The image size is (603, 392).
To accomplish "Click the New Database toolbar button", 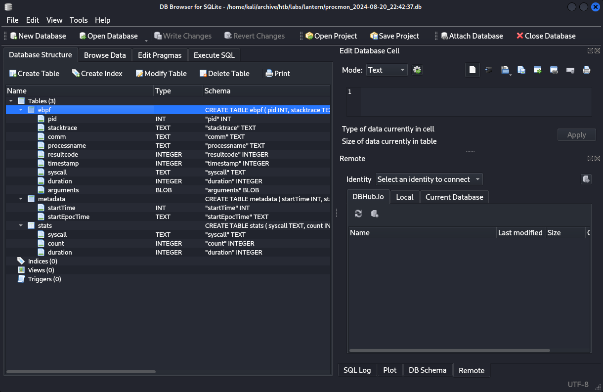I will pyautogui.click(x=38, y=36).
